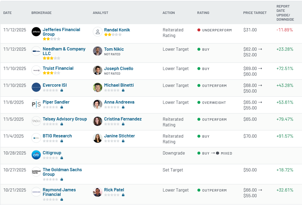Open analyst Randal Konik's profile link
302x205 pixels.
click(x=117, y=30)
